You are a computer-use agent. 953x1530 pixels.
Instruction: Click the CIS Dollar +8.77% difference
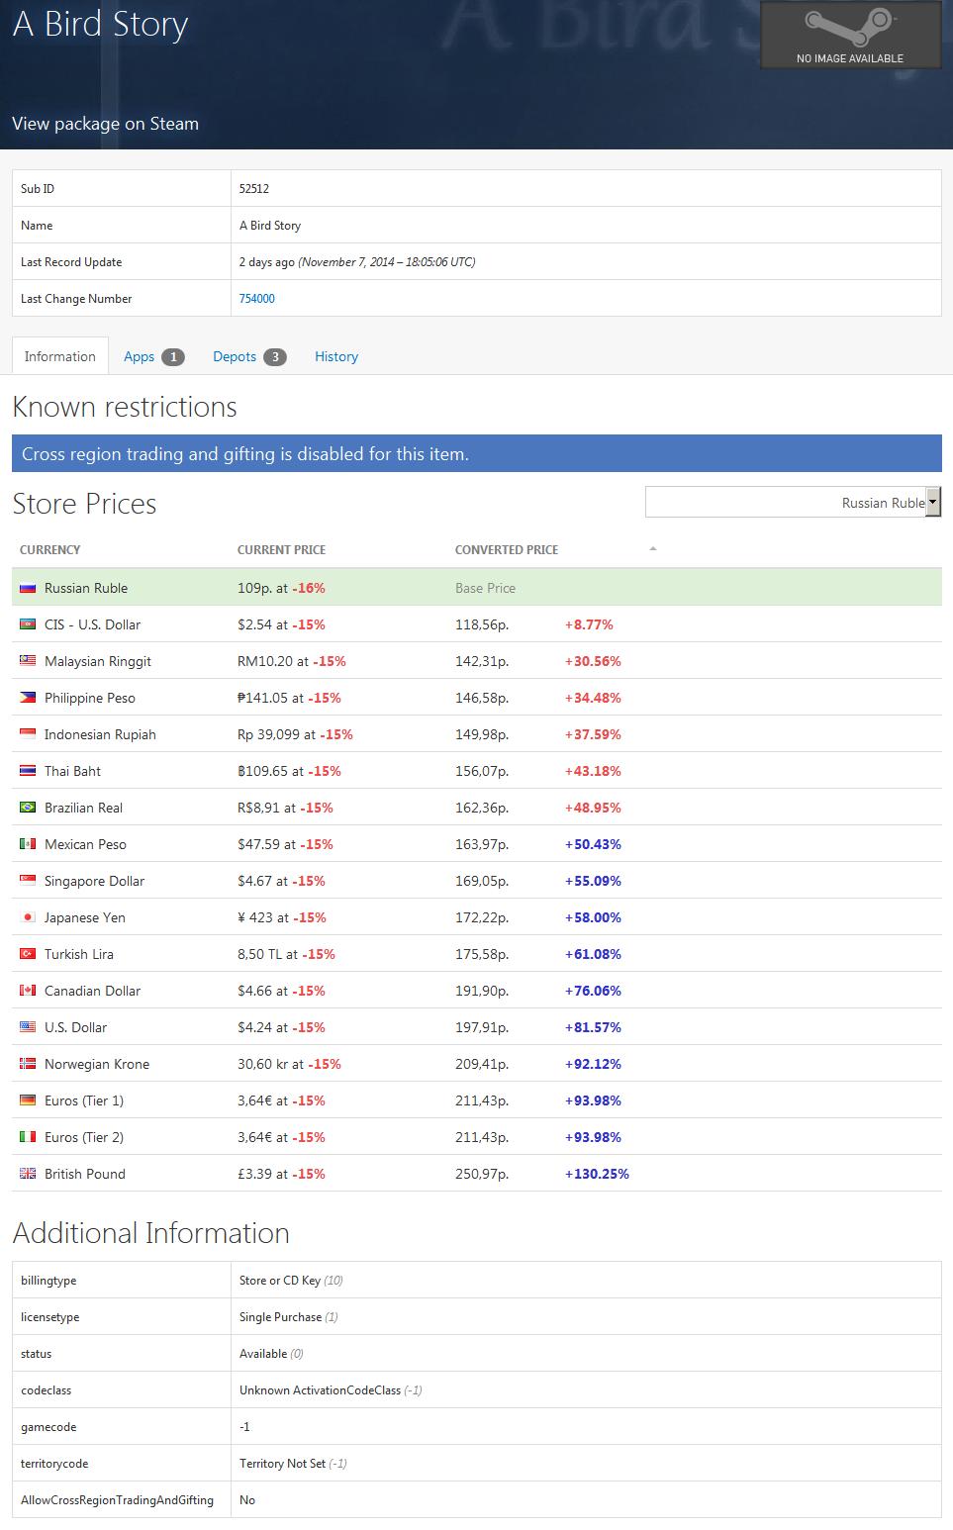click(x=589, y=624)
